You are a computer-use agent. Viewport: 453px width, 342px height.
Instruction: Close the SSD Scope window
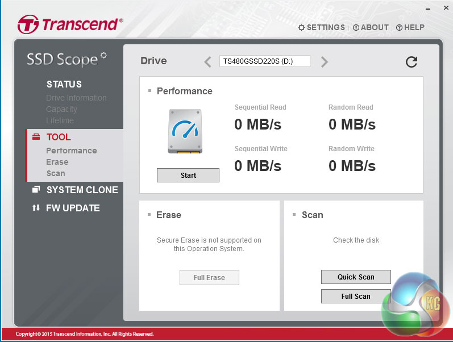446,8
